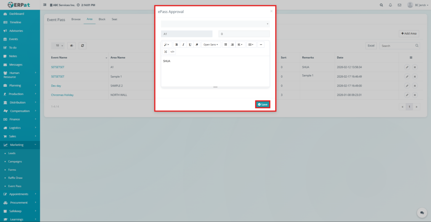Screen dimensions: 431x222
Task: Click the eraser remove-format icon
Action: coord(197,44)
